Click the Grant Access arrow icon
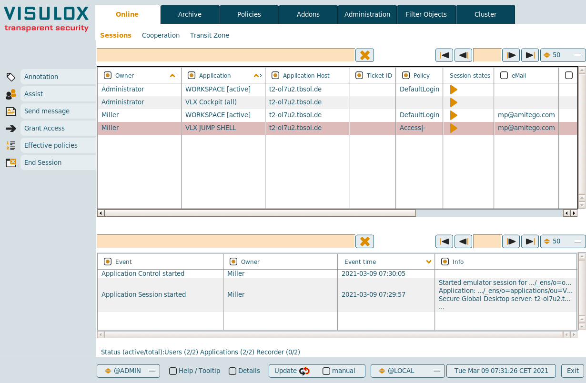Image resolution: width=586 pixels, height=383 pixels. point(10,129)
